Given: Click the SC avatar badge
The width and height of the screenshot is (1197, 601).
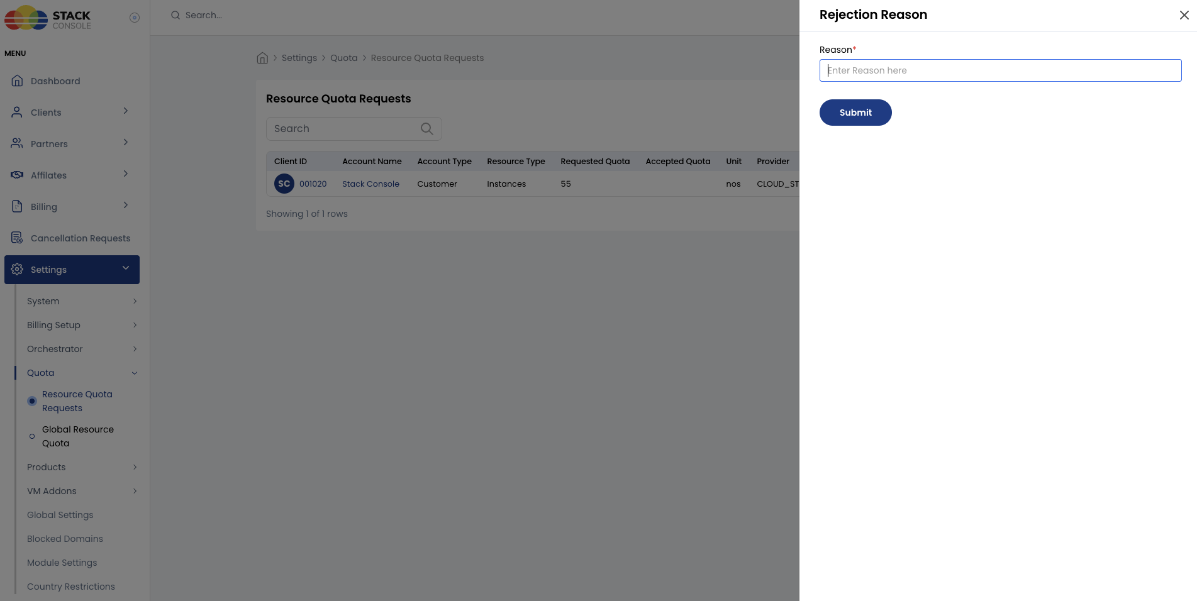Looking at the screenshot, I should click(284, 184).
